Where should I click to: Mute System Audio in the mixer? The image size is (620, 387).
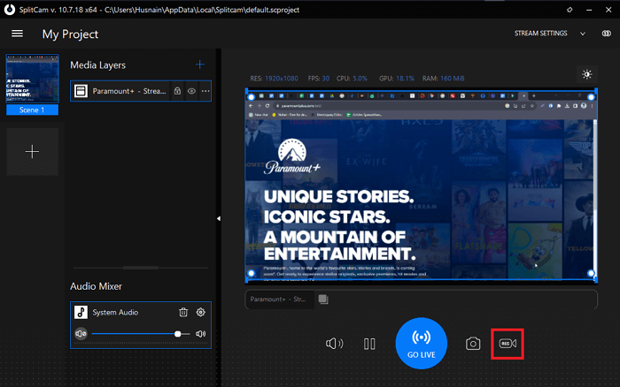(81, 334)
